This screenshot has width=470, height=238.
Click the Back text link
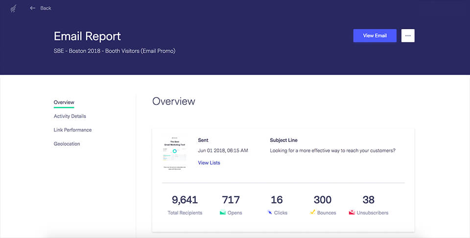pos(46,8)
